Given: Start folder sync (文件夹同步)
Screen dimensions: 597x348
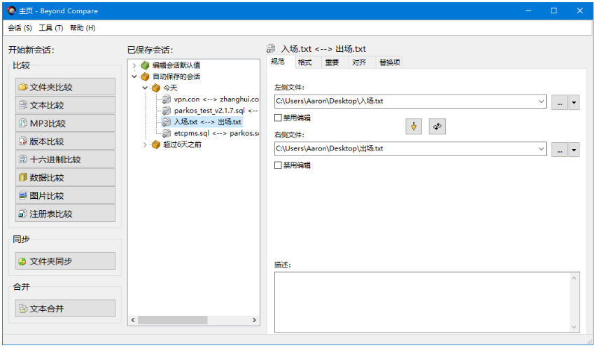Looking at the screenshot, I should 65,261.
